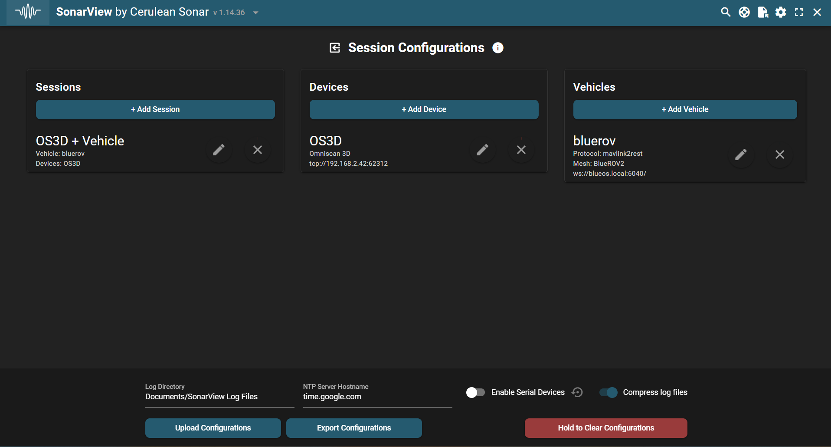Click the lifebuoy help icon
The height and width of the screenshot is (447, 831).
[744, 12]
